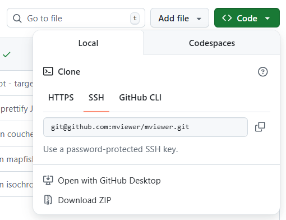Switch to the Codespaces tab
Image resolution: width=286 pixels, height=220 pixels.
click(212, 43)
